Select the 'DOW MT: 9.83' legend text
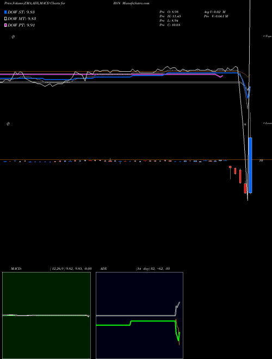 22,19
